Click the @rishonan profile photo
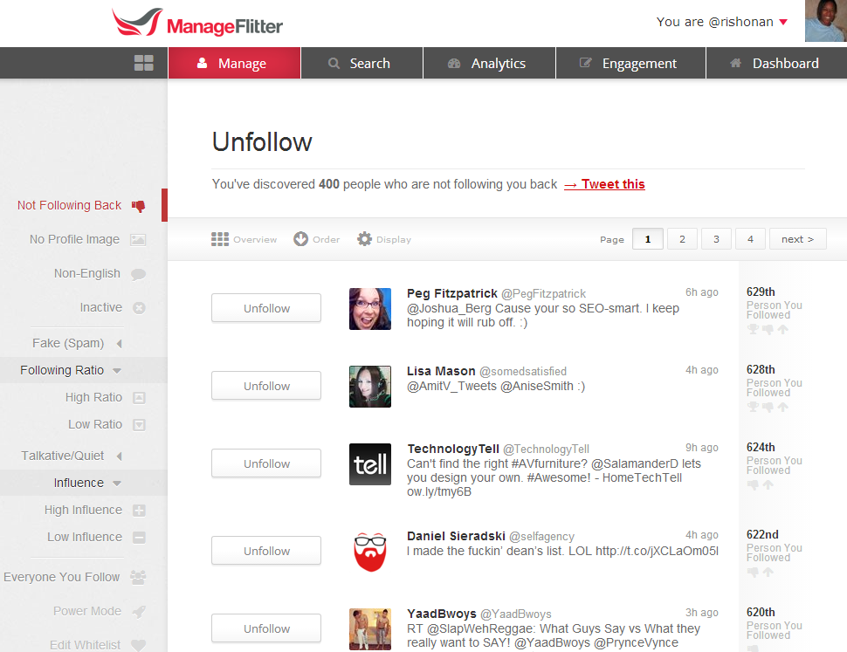 (x=826, y=21)
